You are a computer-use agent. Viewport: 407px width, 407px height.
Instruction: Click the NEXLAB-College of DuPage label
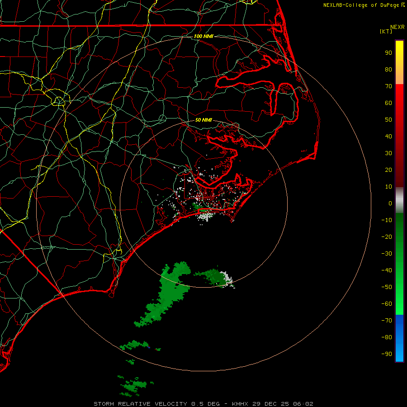point(362,5)
